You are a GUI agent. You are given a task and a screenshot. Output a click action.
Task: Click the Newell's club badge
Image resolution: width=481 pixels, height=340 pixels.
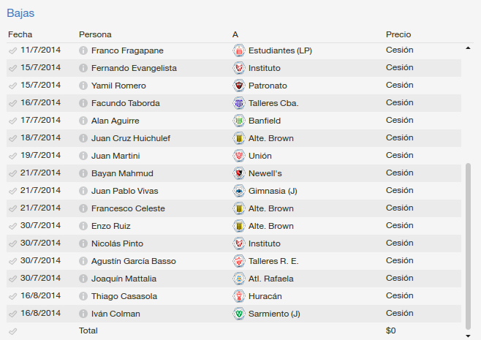(x=239, y=173)
